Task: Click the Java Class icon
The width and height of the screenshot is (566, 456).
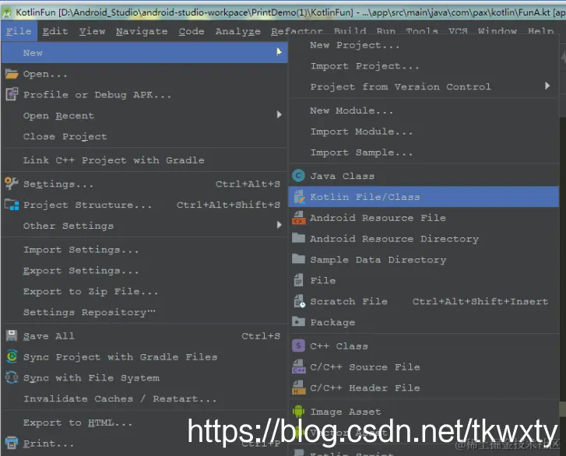Action: pyautogui.click(x=298, y=176)
